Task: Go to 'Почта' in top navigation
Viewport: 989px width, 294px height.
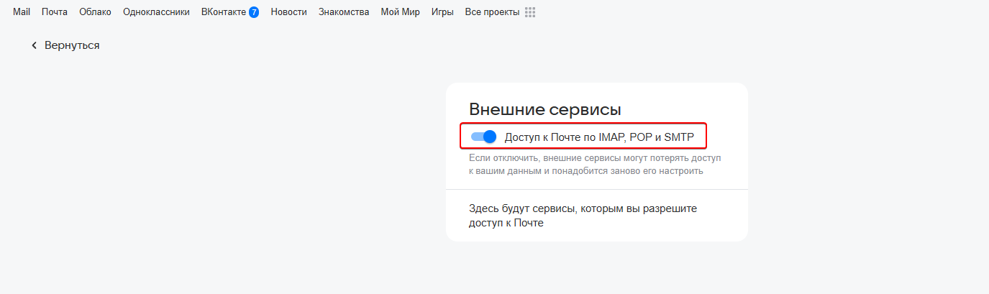Action: click(55, 12)
